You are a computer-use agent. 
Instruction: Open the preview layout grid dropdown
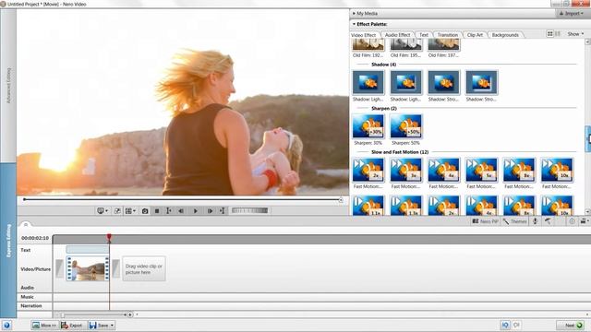pos(130,211)
